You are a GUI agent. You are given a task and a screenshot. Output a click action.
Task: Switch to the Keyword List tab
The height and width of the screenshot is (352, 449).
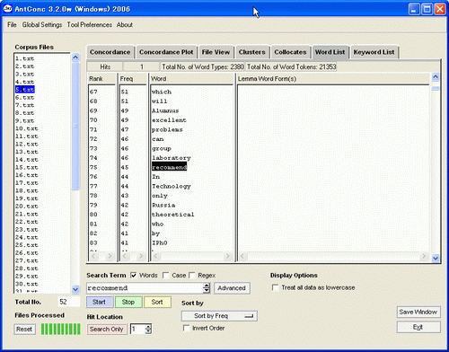(x=374, y=52)
